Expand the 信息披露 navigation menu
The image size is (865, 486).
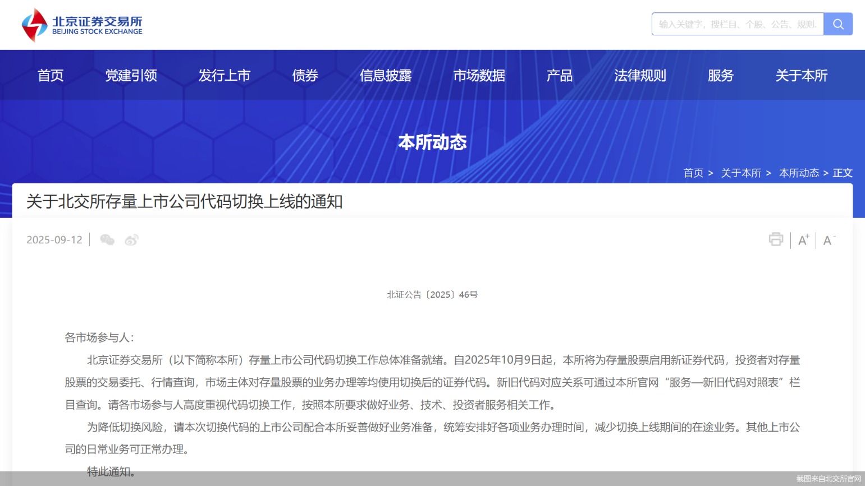coord(386,76)
